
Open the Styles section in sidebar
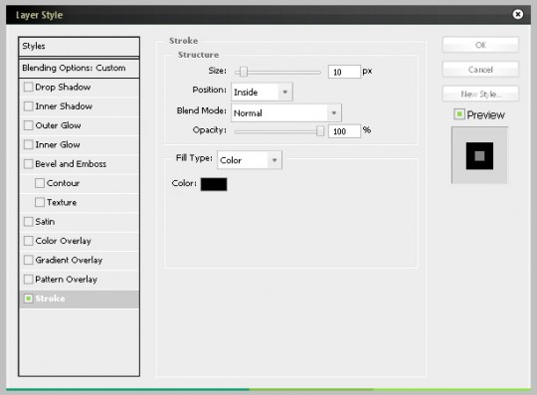click(x=80, y=46)
